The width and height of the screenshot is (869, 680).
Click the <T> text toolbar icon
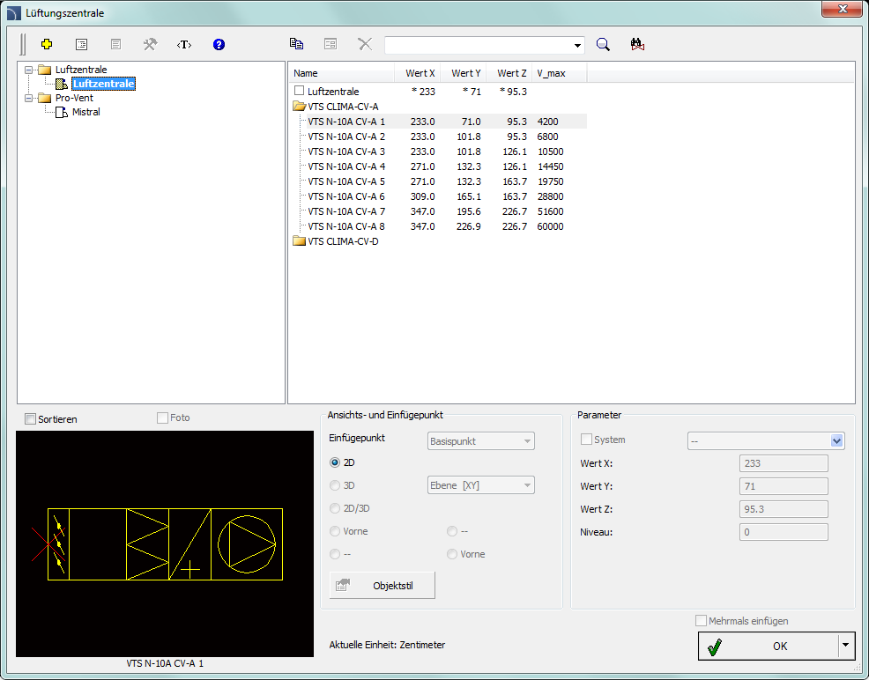pos(184,44)
